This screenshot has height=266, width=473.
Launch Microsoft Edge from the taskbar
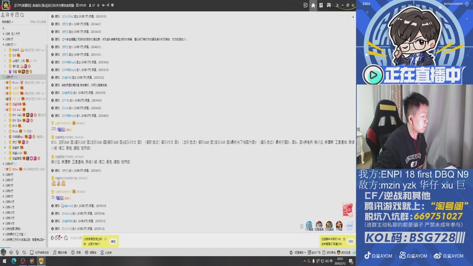(14, 261)
